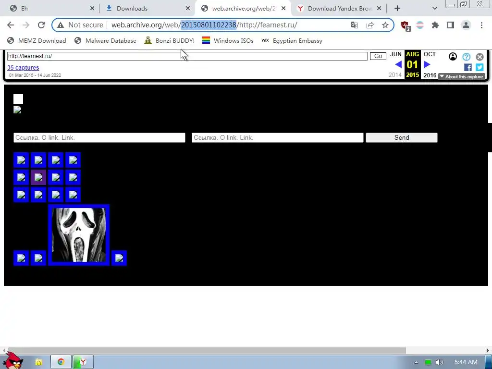The height and width of the screenshot is (369, 492).
Task: Open Yandex Browser from the taskbar
Action: pos(83,362)
